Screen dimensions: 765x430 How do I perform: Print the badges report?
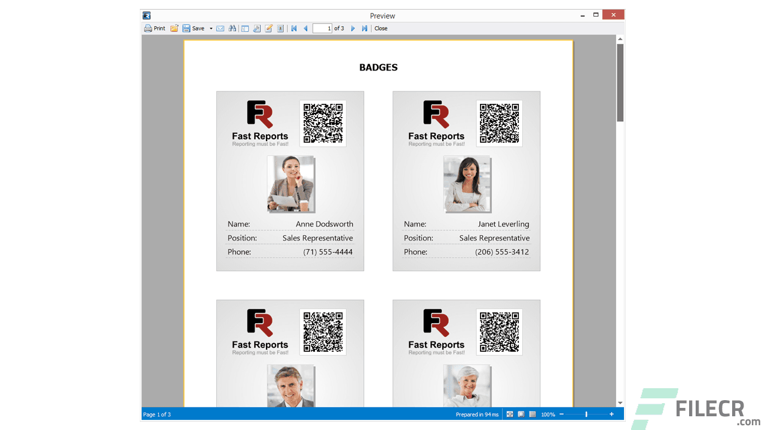click(155, 28)
